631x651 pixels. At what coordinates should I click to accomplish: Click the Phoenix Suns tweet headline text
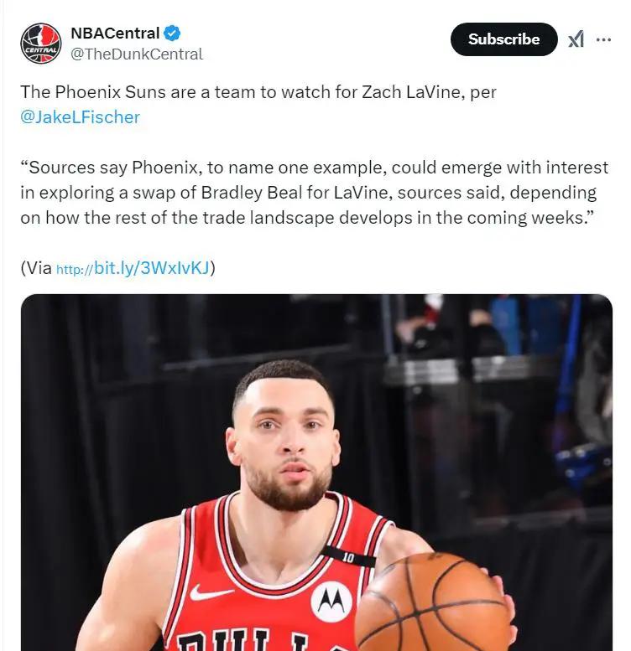(258, 92)
